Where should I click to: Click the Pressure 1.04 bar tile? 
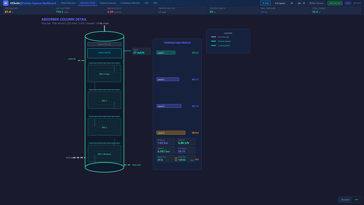click(x=165, y=142)
